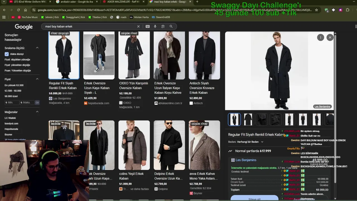Open the SteamGridDB bookmark

[161, 17]
